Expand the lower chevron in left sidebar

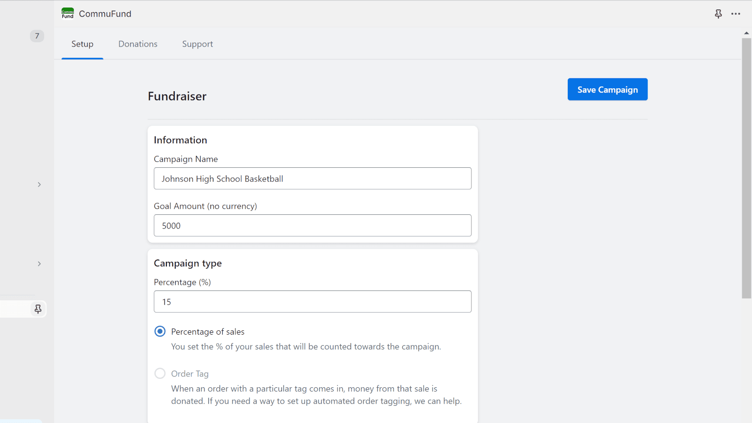point(39,264)
